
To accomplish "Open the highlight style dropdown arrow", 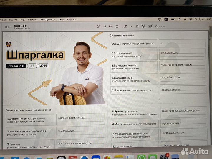I will click(x=131, y=26).
